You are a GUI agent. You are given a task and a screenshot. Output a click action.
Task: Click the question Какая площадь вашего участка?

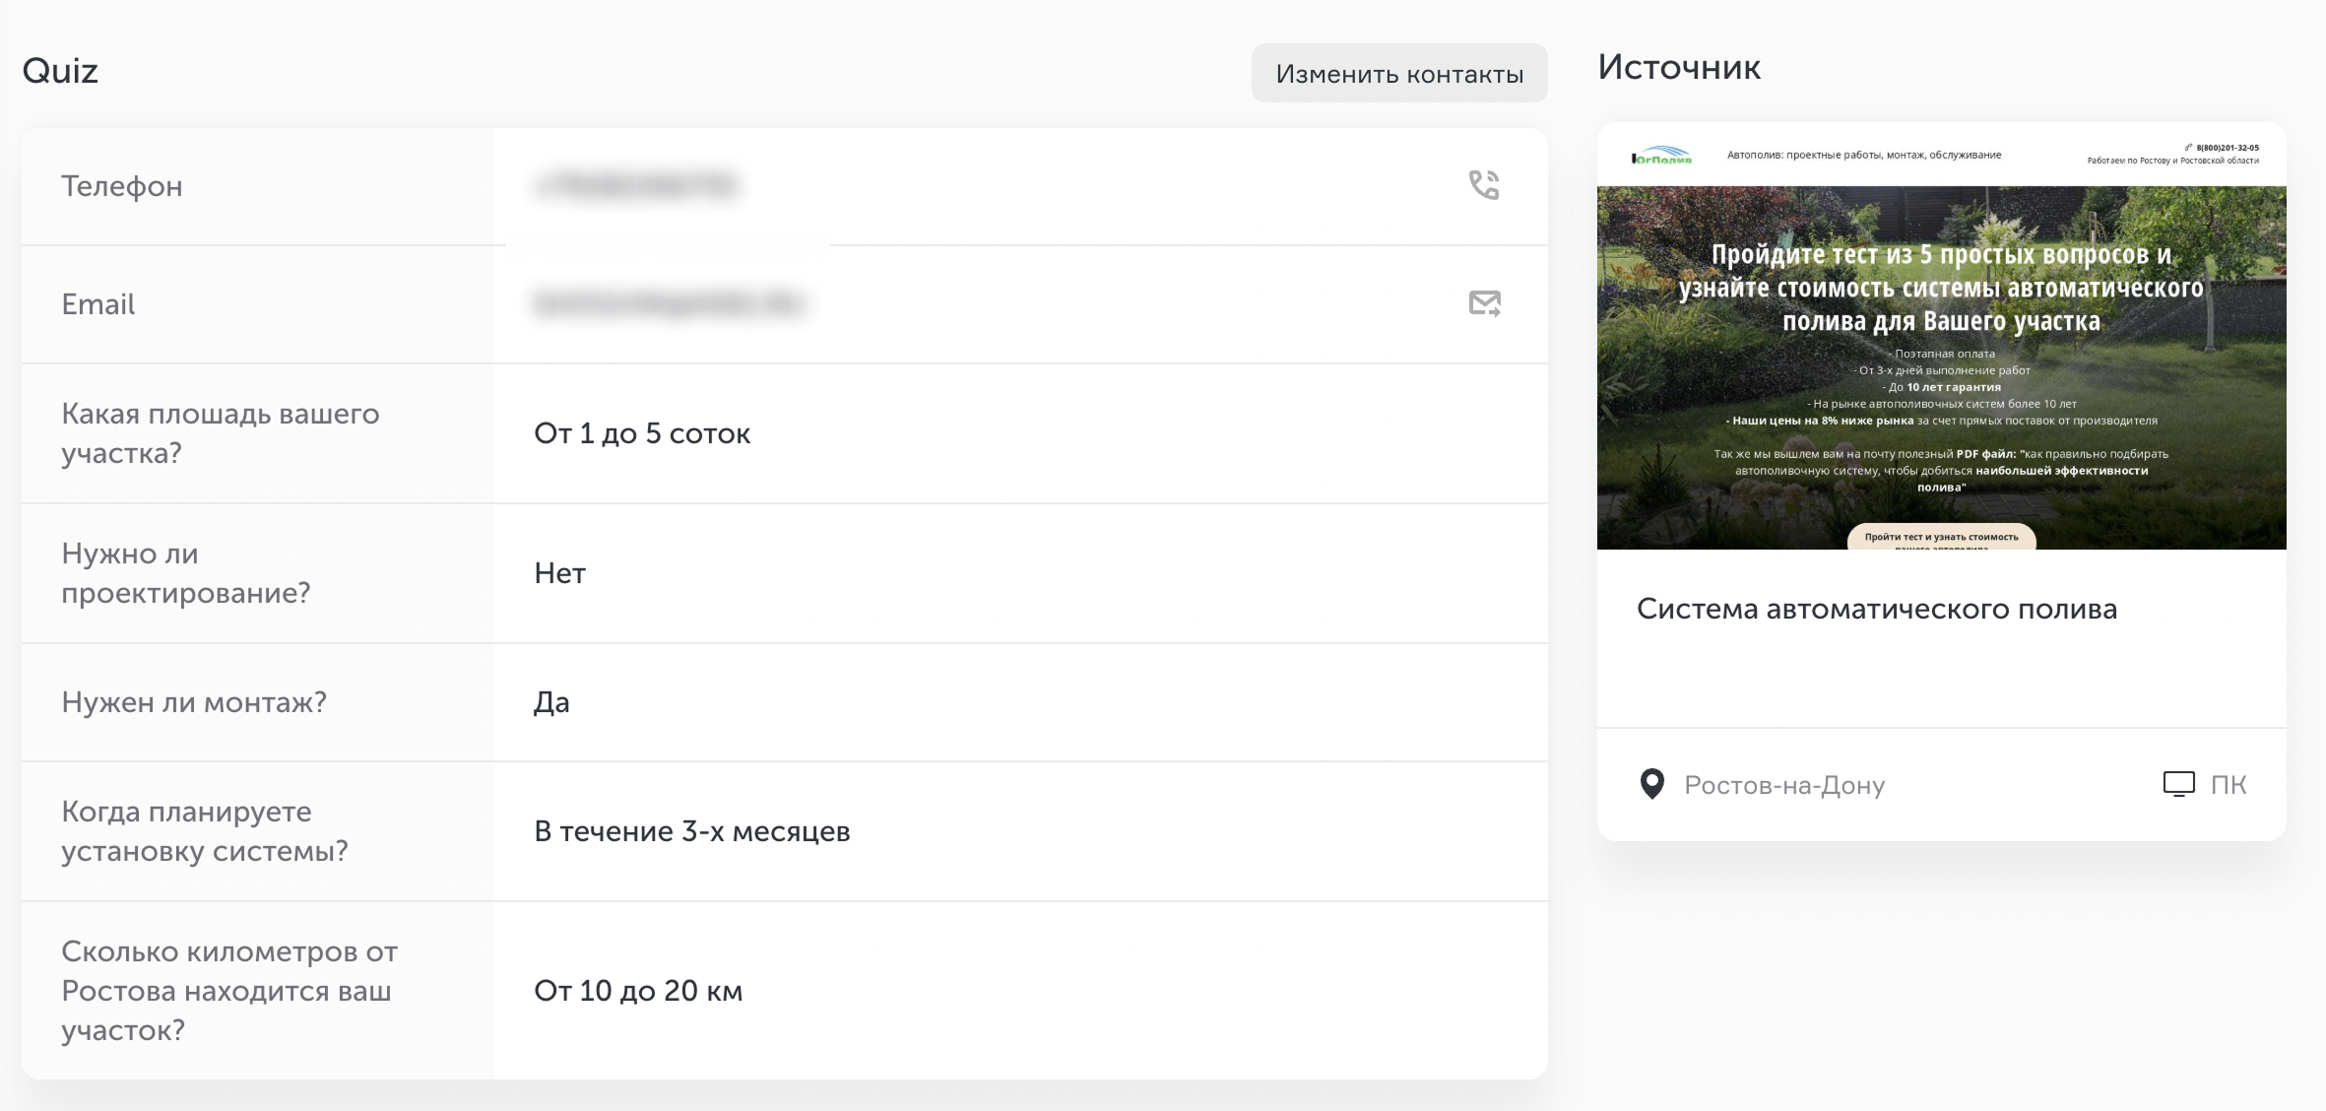click(x=221, y=433)
